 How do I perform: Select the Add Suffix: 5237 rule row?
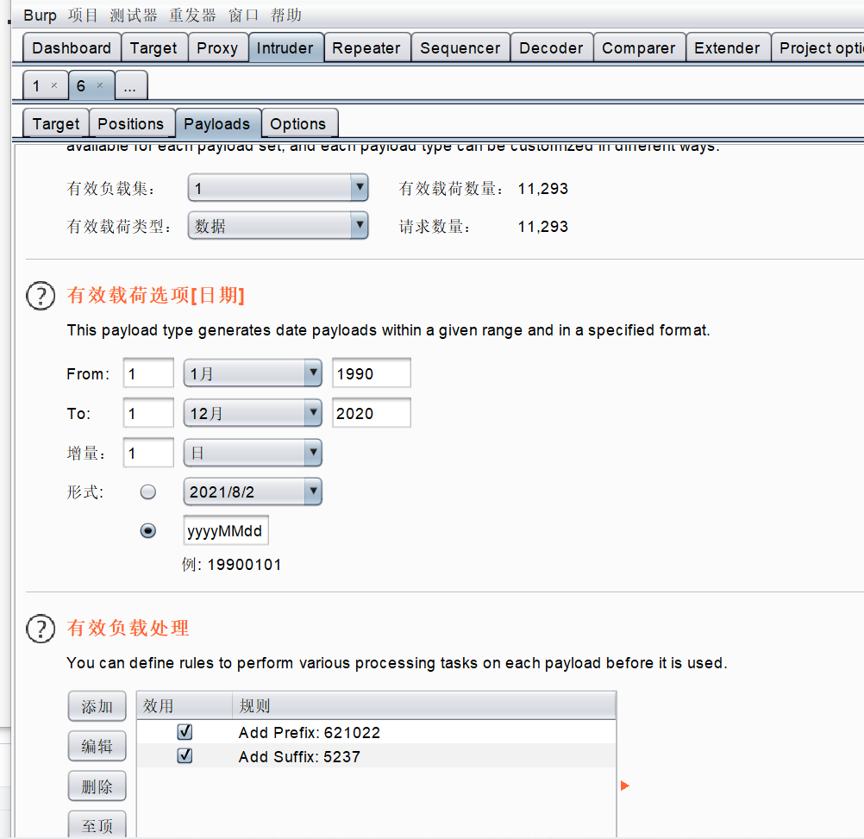click(x=376, y=756)
